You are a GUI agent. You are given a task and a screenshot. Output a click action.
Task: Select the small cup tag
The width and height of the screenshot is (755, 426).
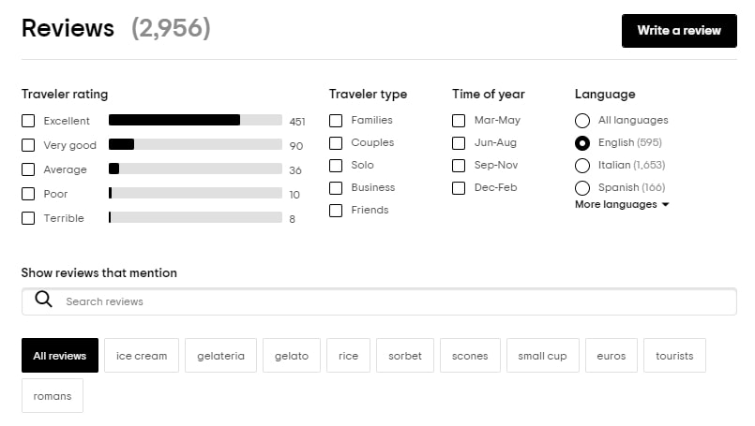(x=542, y=356)
